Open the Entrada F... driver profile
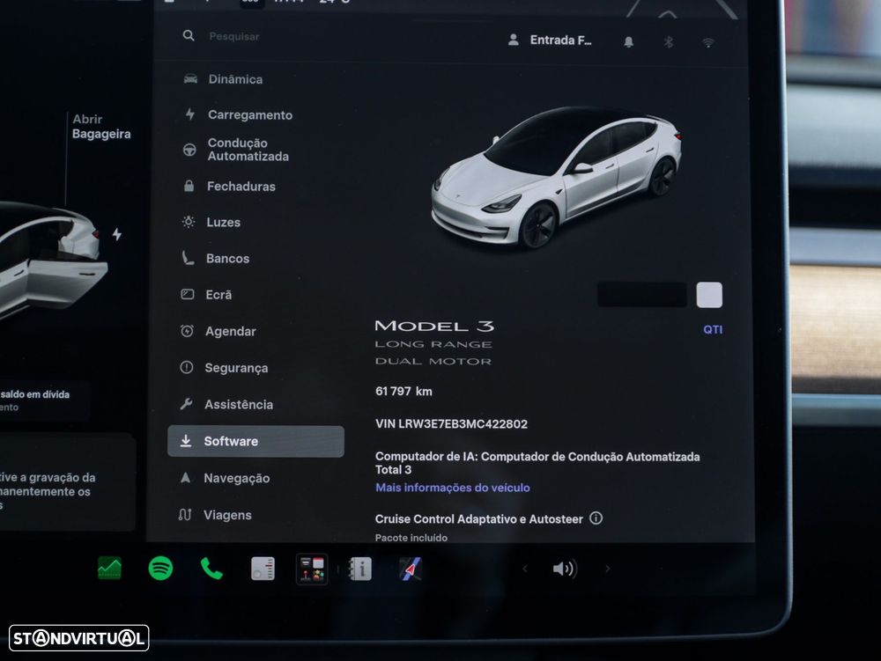Screen dimensions: 881x661 pos(550,40)
